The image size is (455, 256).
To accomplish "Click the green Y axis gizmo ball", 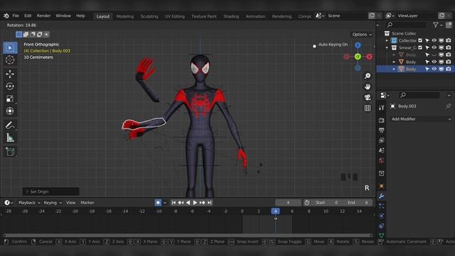I will [x=358, y=57].
